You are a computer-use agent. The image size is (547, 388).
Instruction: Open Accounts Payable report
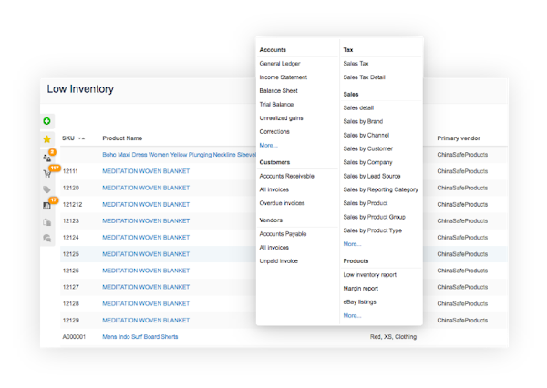point(283,233)
